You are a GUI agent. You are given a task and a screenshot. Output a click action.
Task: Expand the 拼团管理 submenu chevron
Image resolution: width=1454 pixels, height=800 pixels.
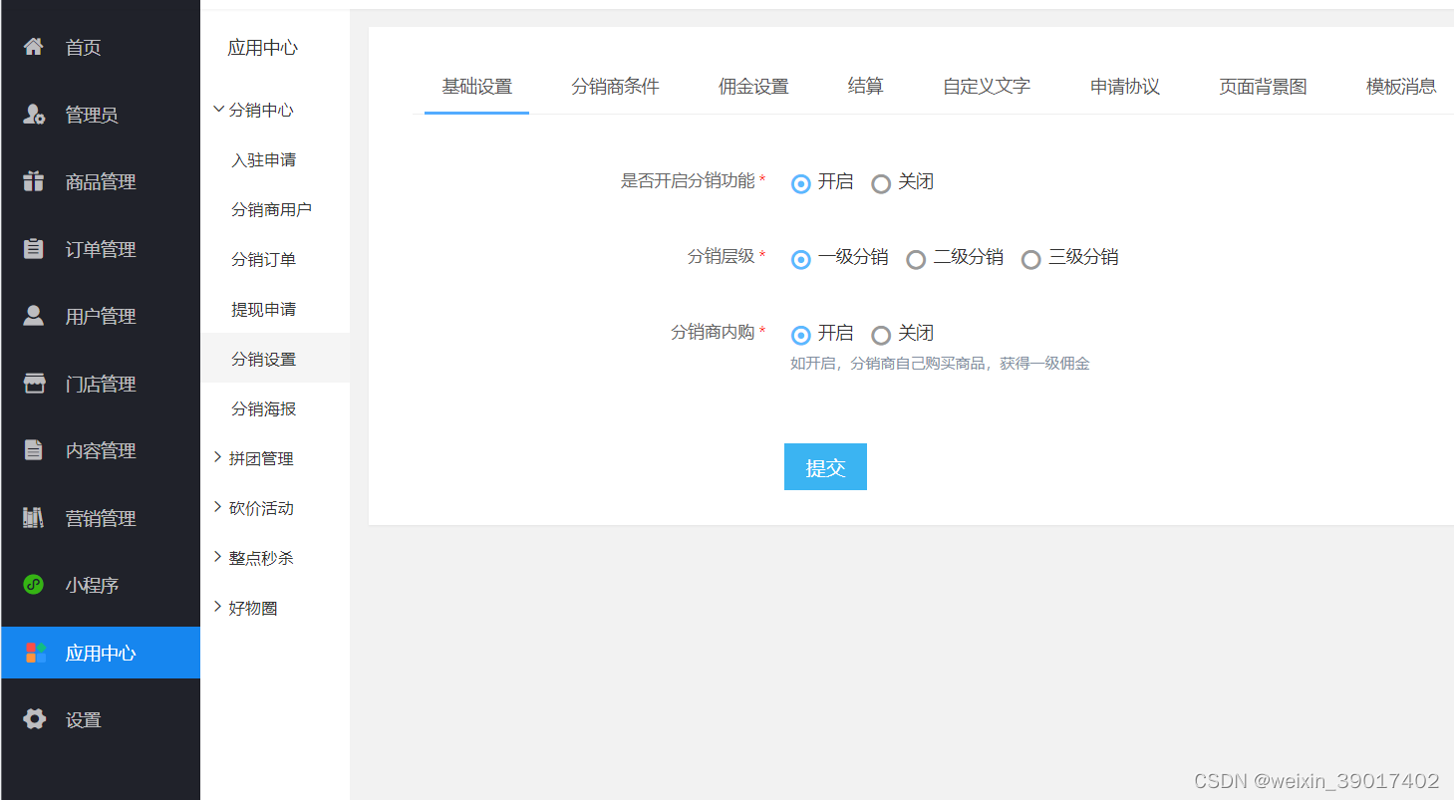pyautogui.click(x=218, y=457)
